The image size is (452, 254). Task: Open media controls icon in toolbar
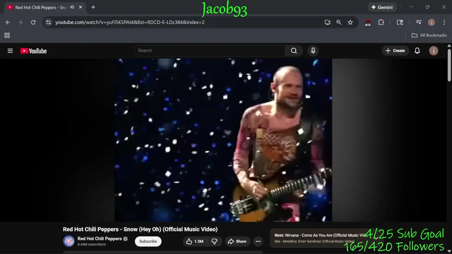coord(419,22)
